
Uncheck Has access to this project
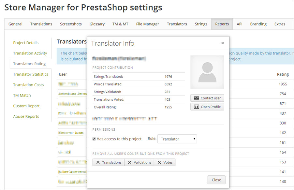pos(94,139)
